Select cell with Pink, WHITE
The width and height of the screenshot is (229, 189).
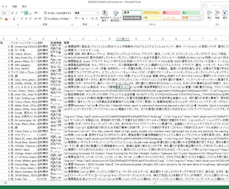[23, 69]
